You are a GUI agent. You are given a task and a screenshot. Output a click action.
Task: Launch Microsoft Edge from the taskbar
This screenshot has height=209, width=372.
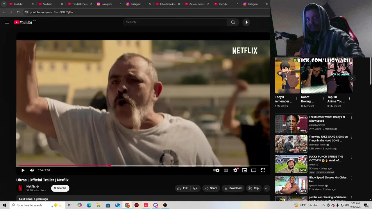(89, 205)
